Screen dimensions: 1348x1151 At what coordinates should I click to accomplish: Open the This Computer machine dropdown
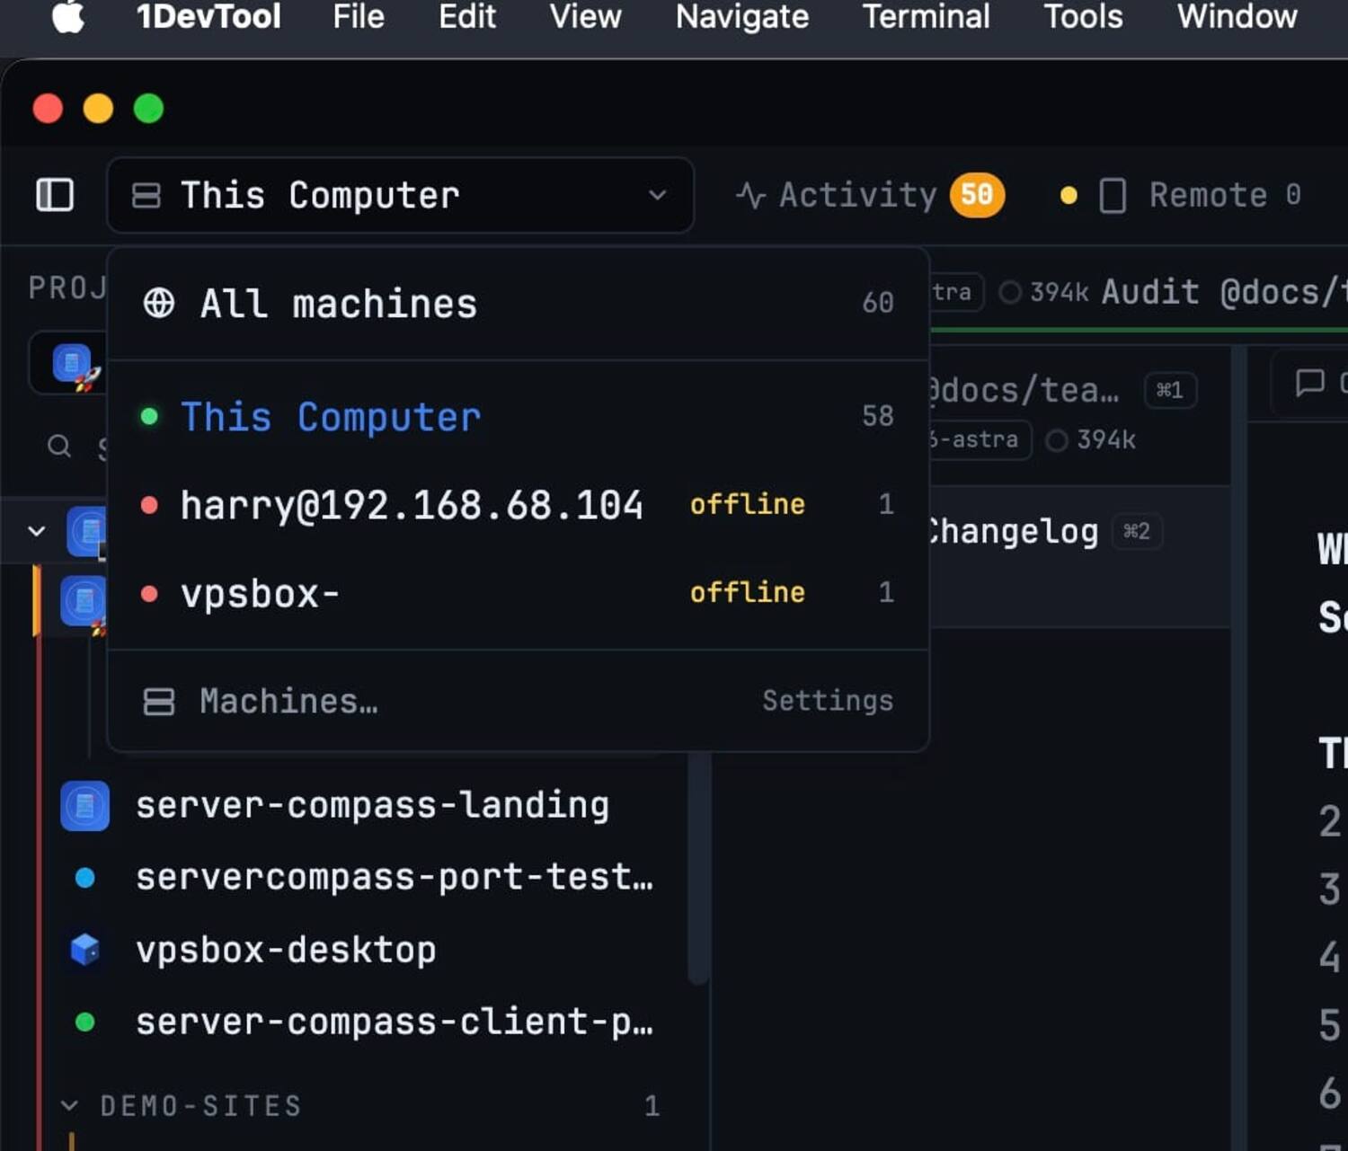[400, 195]
